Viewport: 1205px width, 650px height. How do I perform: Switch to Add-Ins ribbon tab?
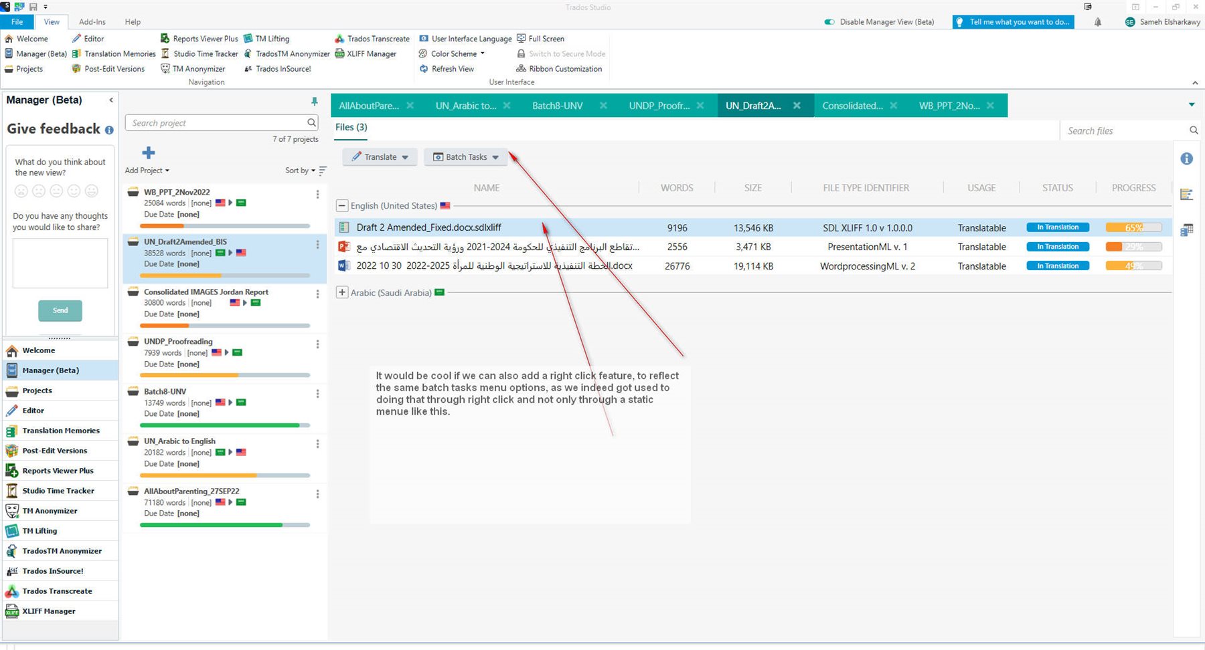pyautogui.click(x=92, y=22)
